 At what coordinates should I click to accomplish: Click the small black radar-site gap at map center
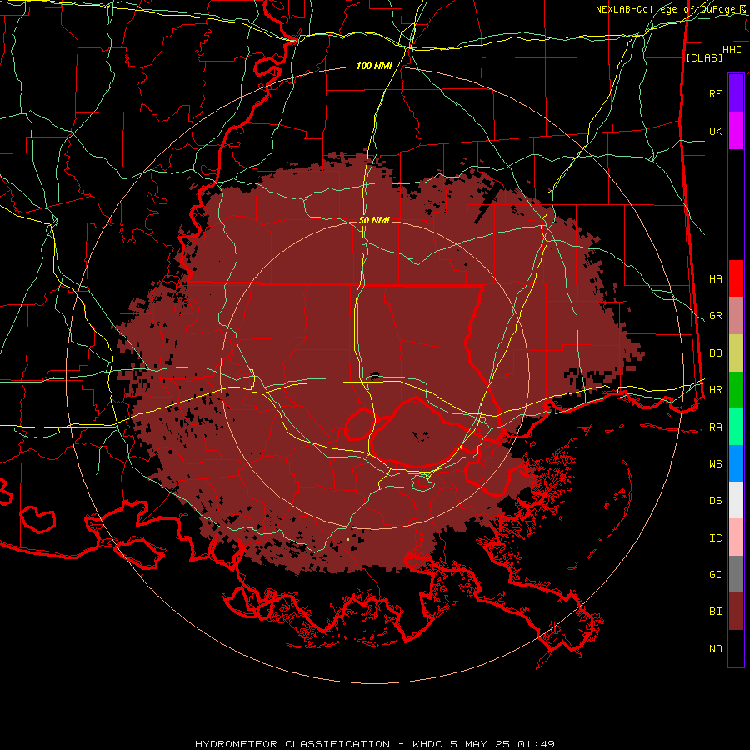click(374, 374)
